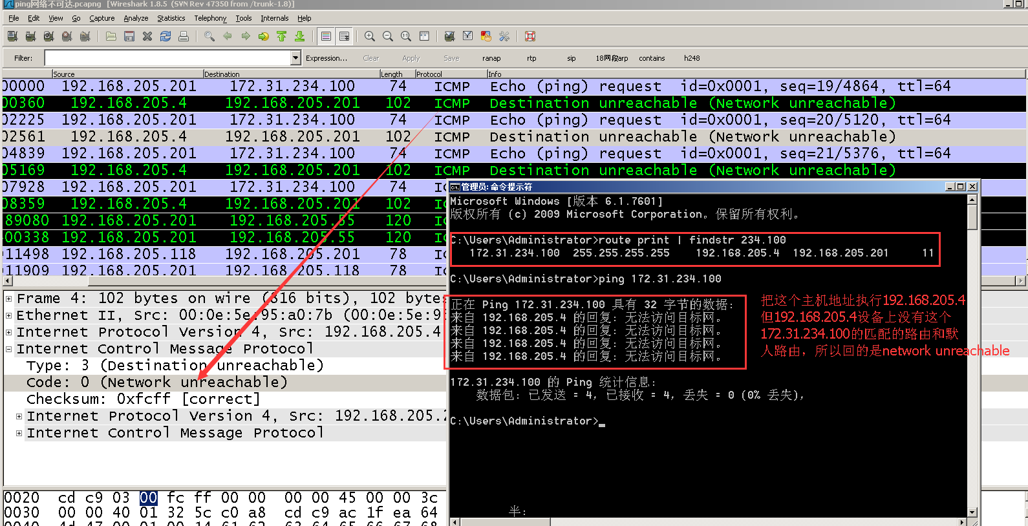The height and width of the screenshot is (526, 1028).
Task: Open the Capture menu
Action: tap(102, 18)
